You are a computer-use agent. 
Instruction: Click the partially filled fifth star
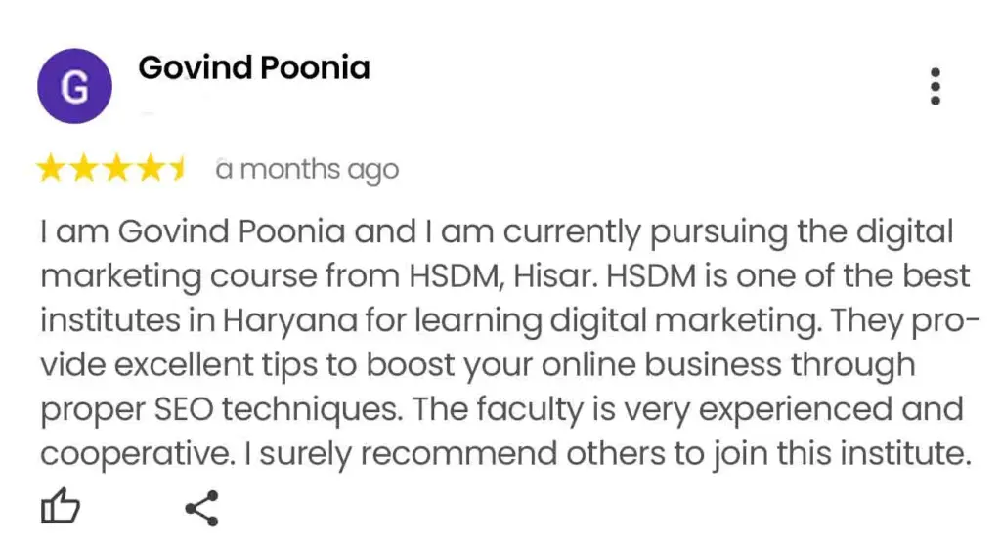177,170
